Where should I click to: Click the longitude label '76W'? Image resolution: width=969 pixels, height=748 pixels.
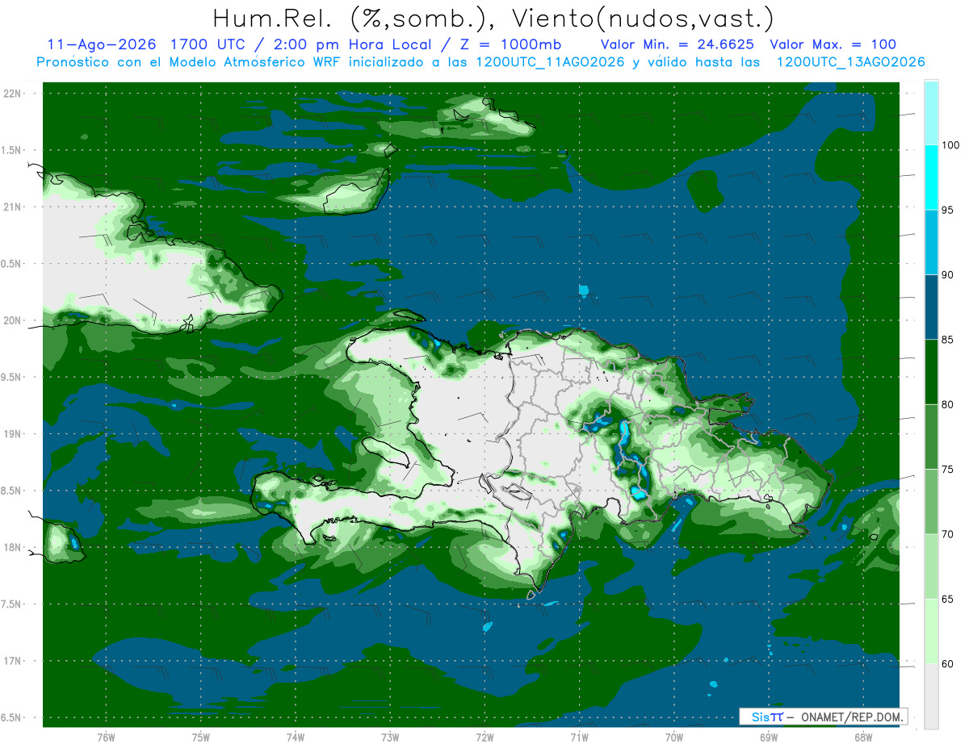[x=106, y=738]
